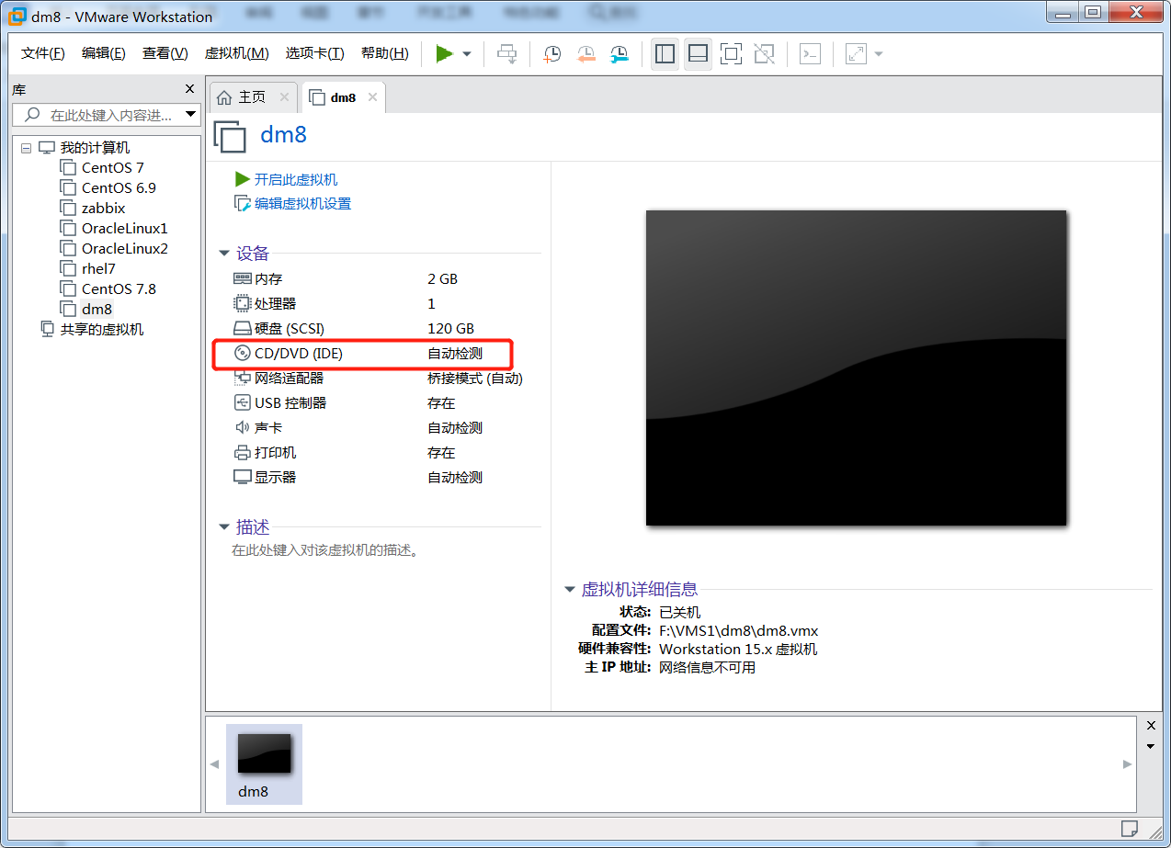Collapse the 我的计算机 tree node
The height and width of the screenshot is (848, 1171).
[x=26, y=148]
